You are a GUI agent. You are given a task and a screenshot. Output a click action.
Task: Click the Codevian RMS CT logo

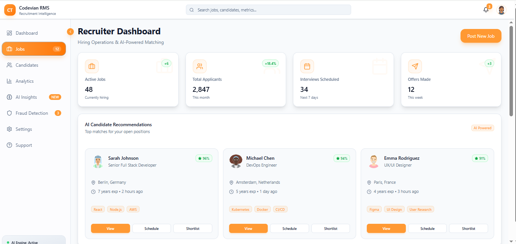click(x=10, y=10)
